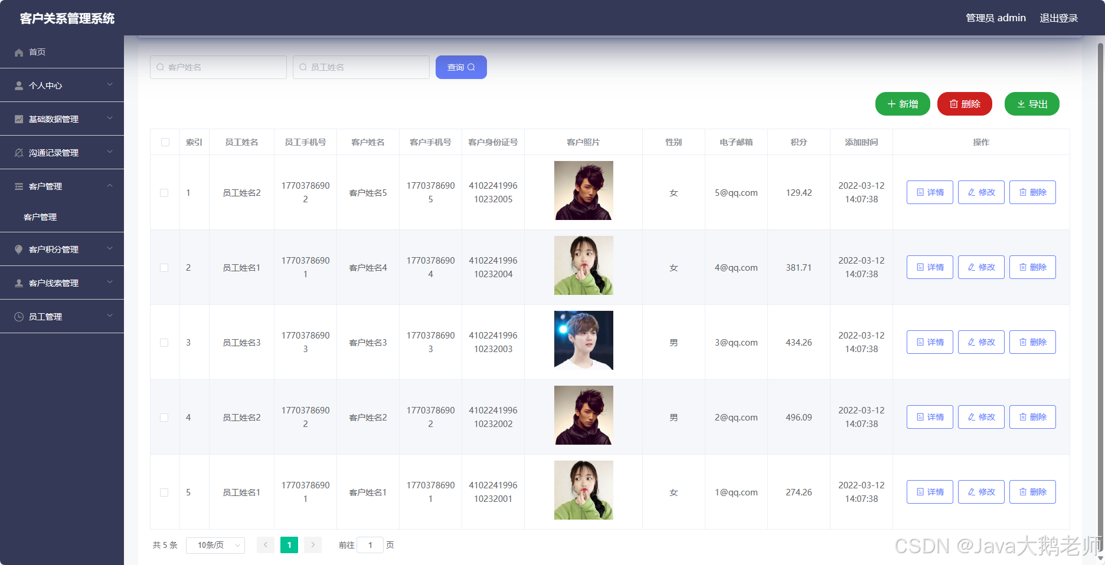Open customer photo thumbnail for 客户姓名5

coord(584,190)
